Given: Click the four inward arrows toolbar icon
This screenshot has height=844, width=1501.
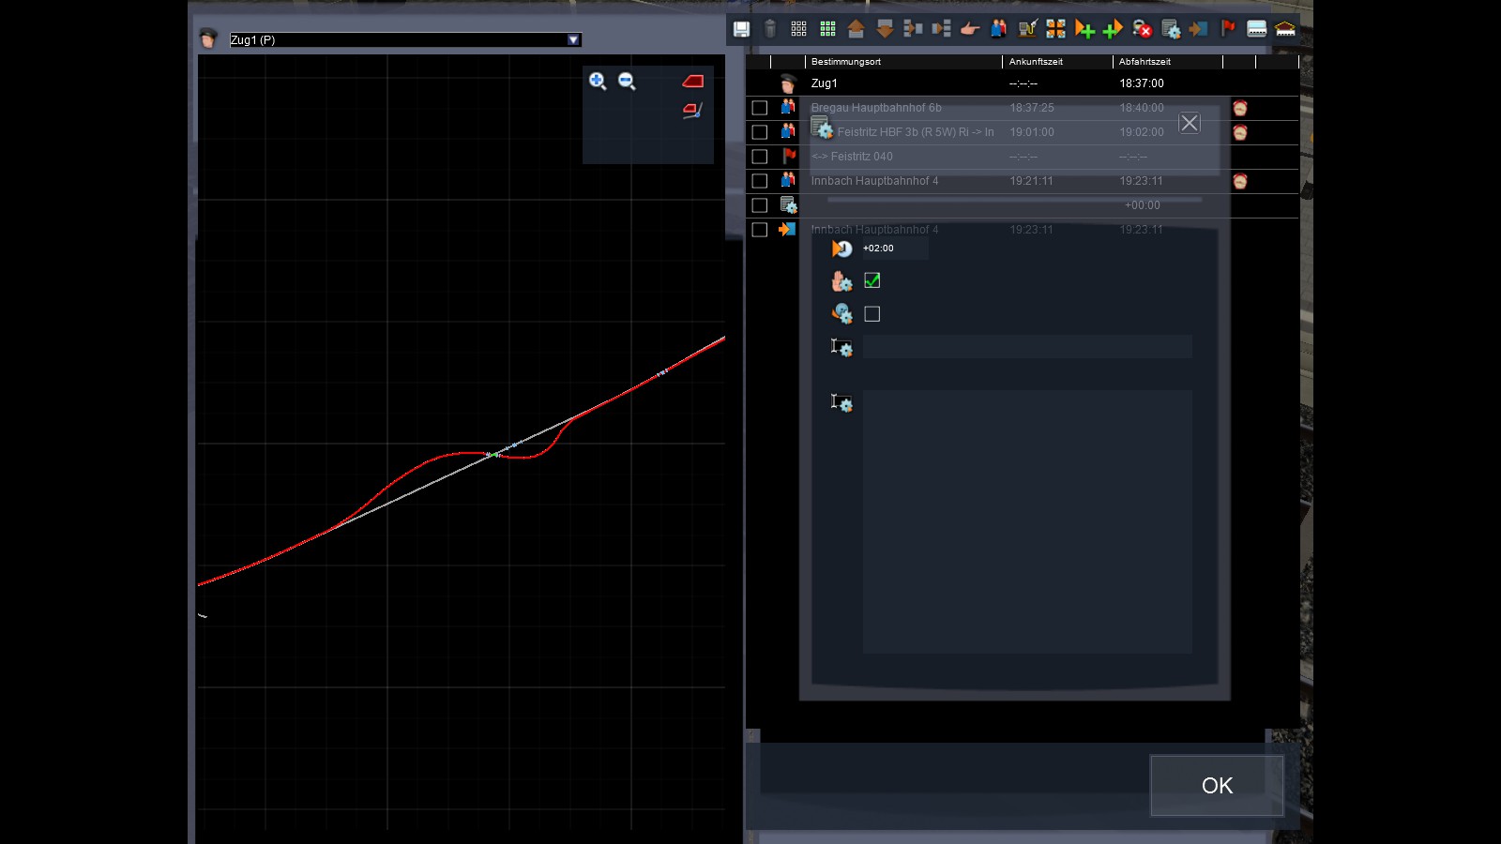Looking at the screenshot, I should 1056,29.
